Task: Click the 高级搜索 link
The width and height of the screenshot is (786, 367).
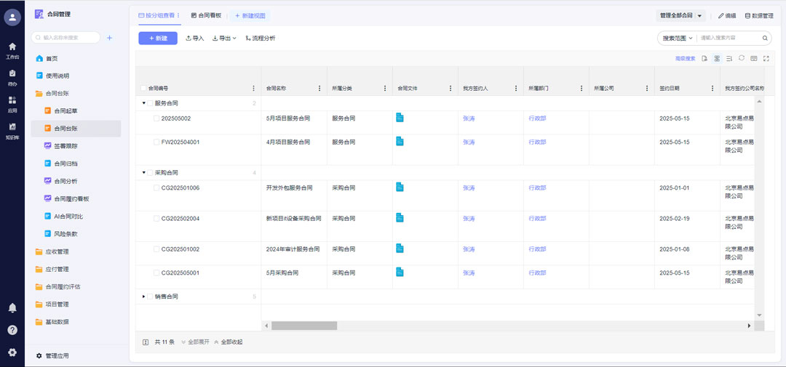Action: (685, 58)
